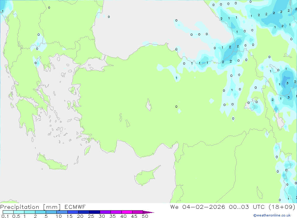
Task: Click the 10–15 mm blue legend swatch
Action: [62, 212]
